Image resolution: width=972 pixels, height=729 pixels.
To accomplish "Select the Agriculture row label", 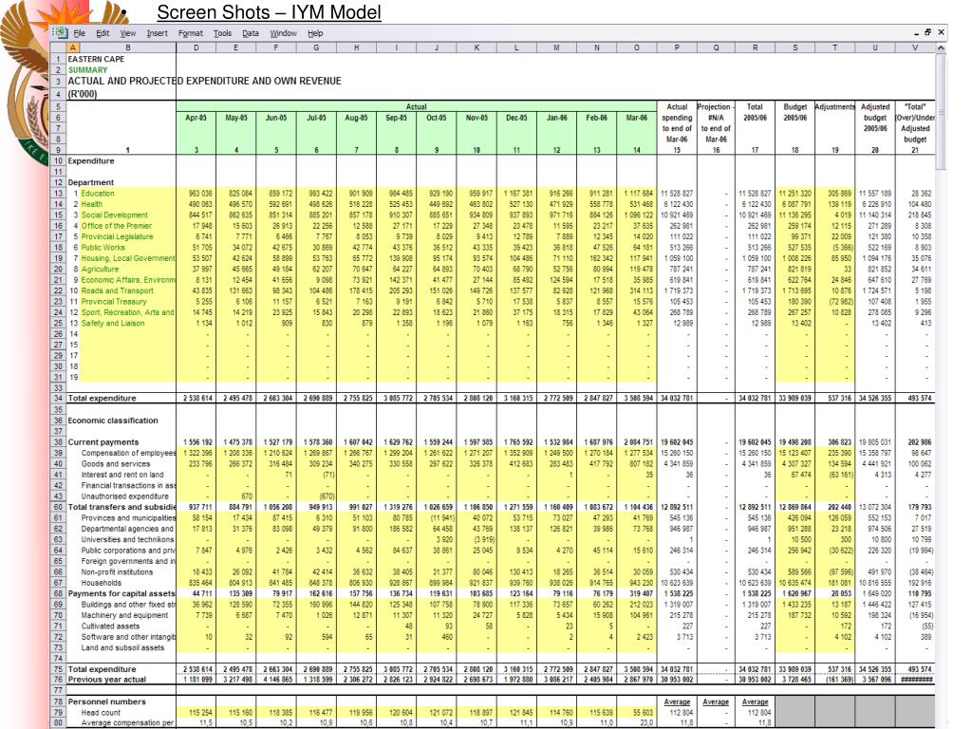I will click(x=99, y=269).
